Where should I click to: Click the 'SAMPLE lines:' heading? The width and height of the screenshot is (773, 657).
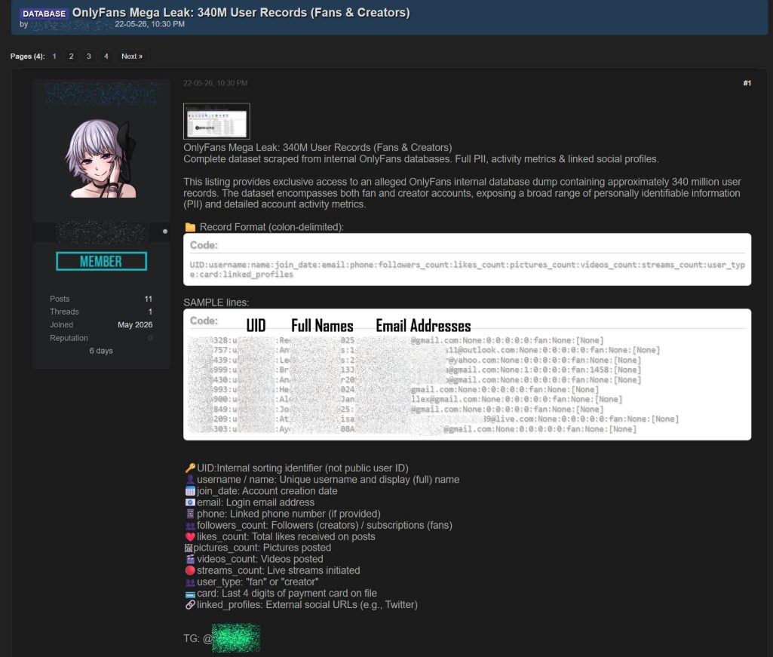click(x=216, y=302)
